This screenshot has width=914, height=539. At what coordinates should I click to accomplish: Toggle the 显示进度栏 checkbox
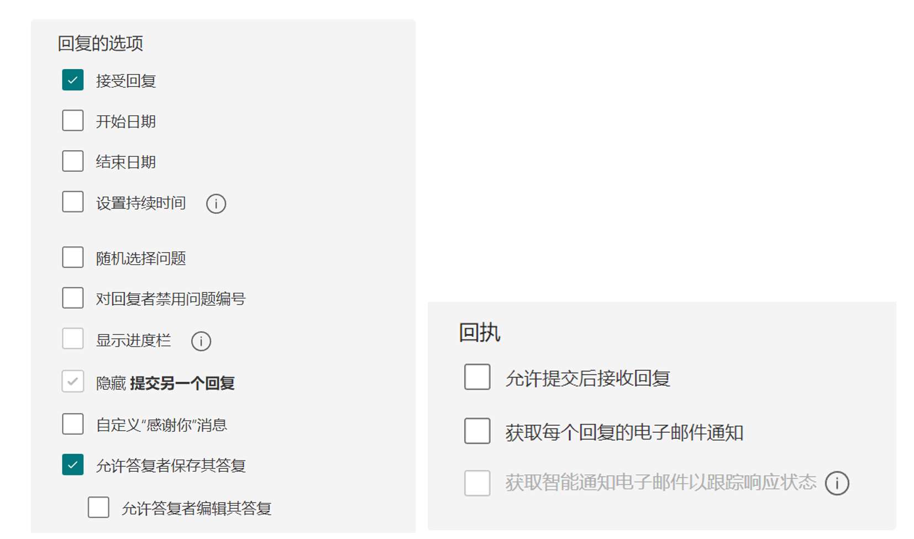(73, 339)
